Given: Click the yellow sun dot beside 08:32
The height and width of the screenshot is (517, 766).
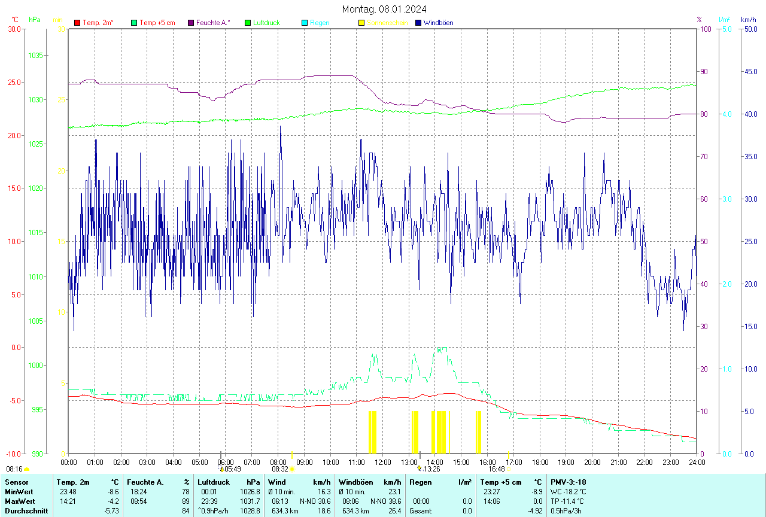Looking at the screenshot, I should coord(292,470).
